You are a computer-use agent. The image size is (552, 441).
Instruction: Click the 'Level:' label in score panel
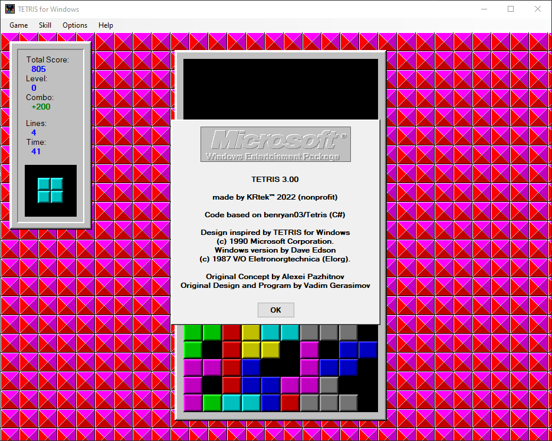coord(37,79)
